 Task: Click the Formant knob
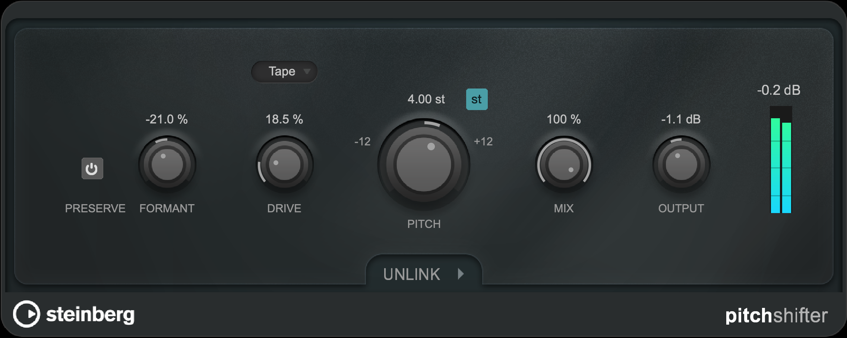[167, 164]
